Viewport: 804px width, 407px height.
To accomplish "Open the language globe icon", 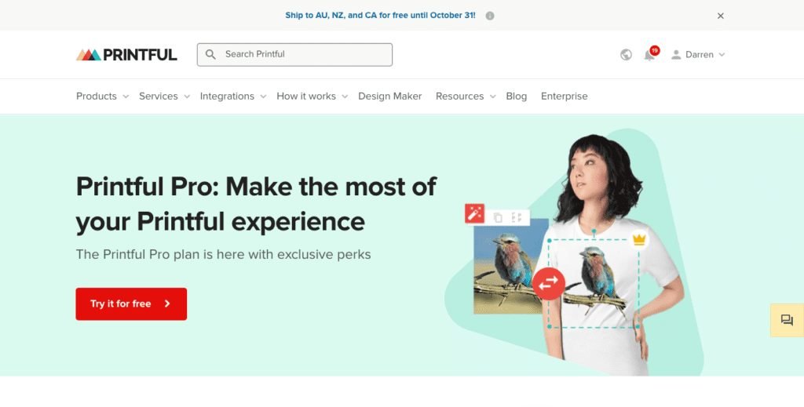I will pos(626,55).
